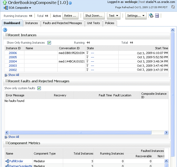This screenshot has width=177, height=167.
Task: Click the state icon for instance 20004
Action: coord(87,61)
